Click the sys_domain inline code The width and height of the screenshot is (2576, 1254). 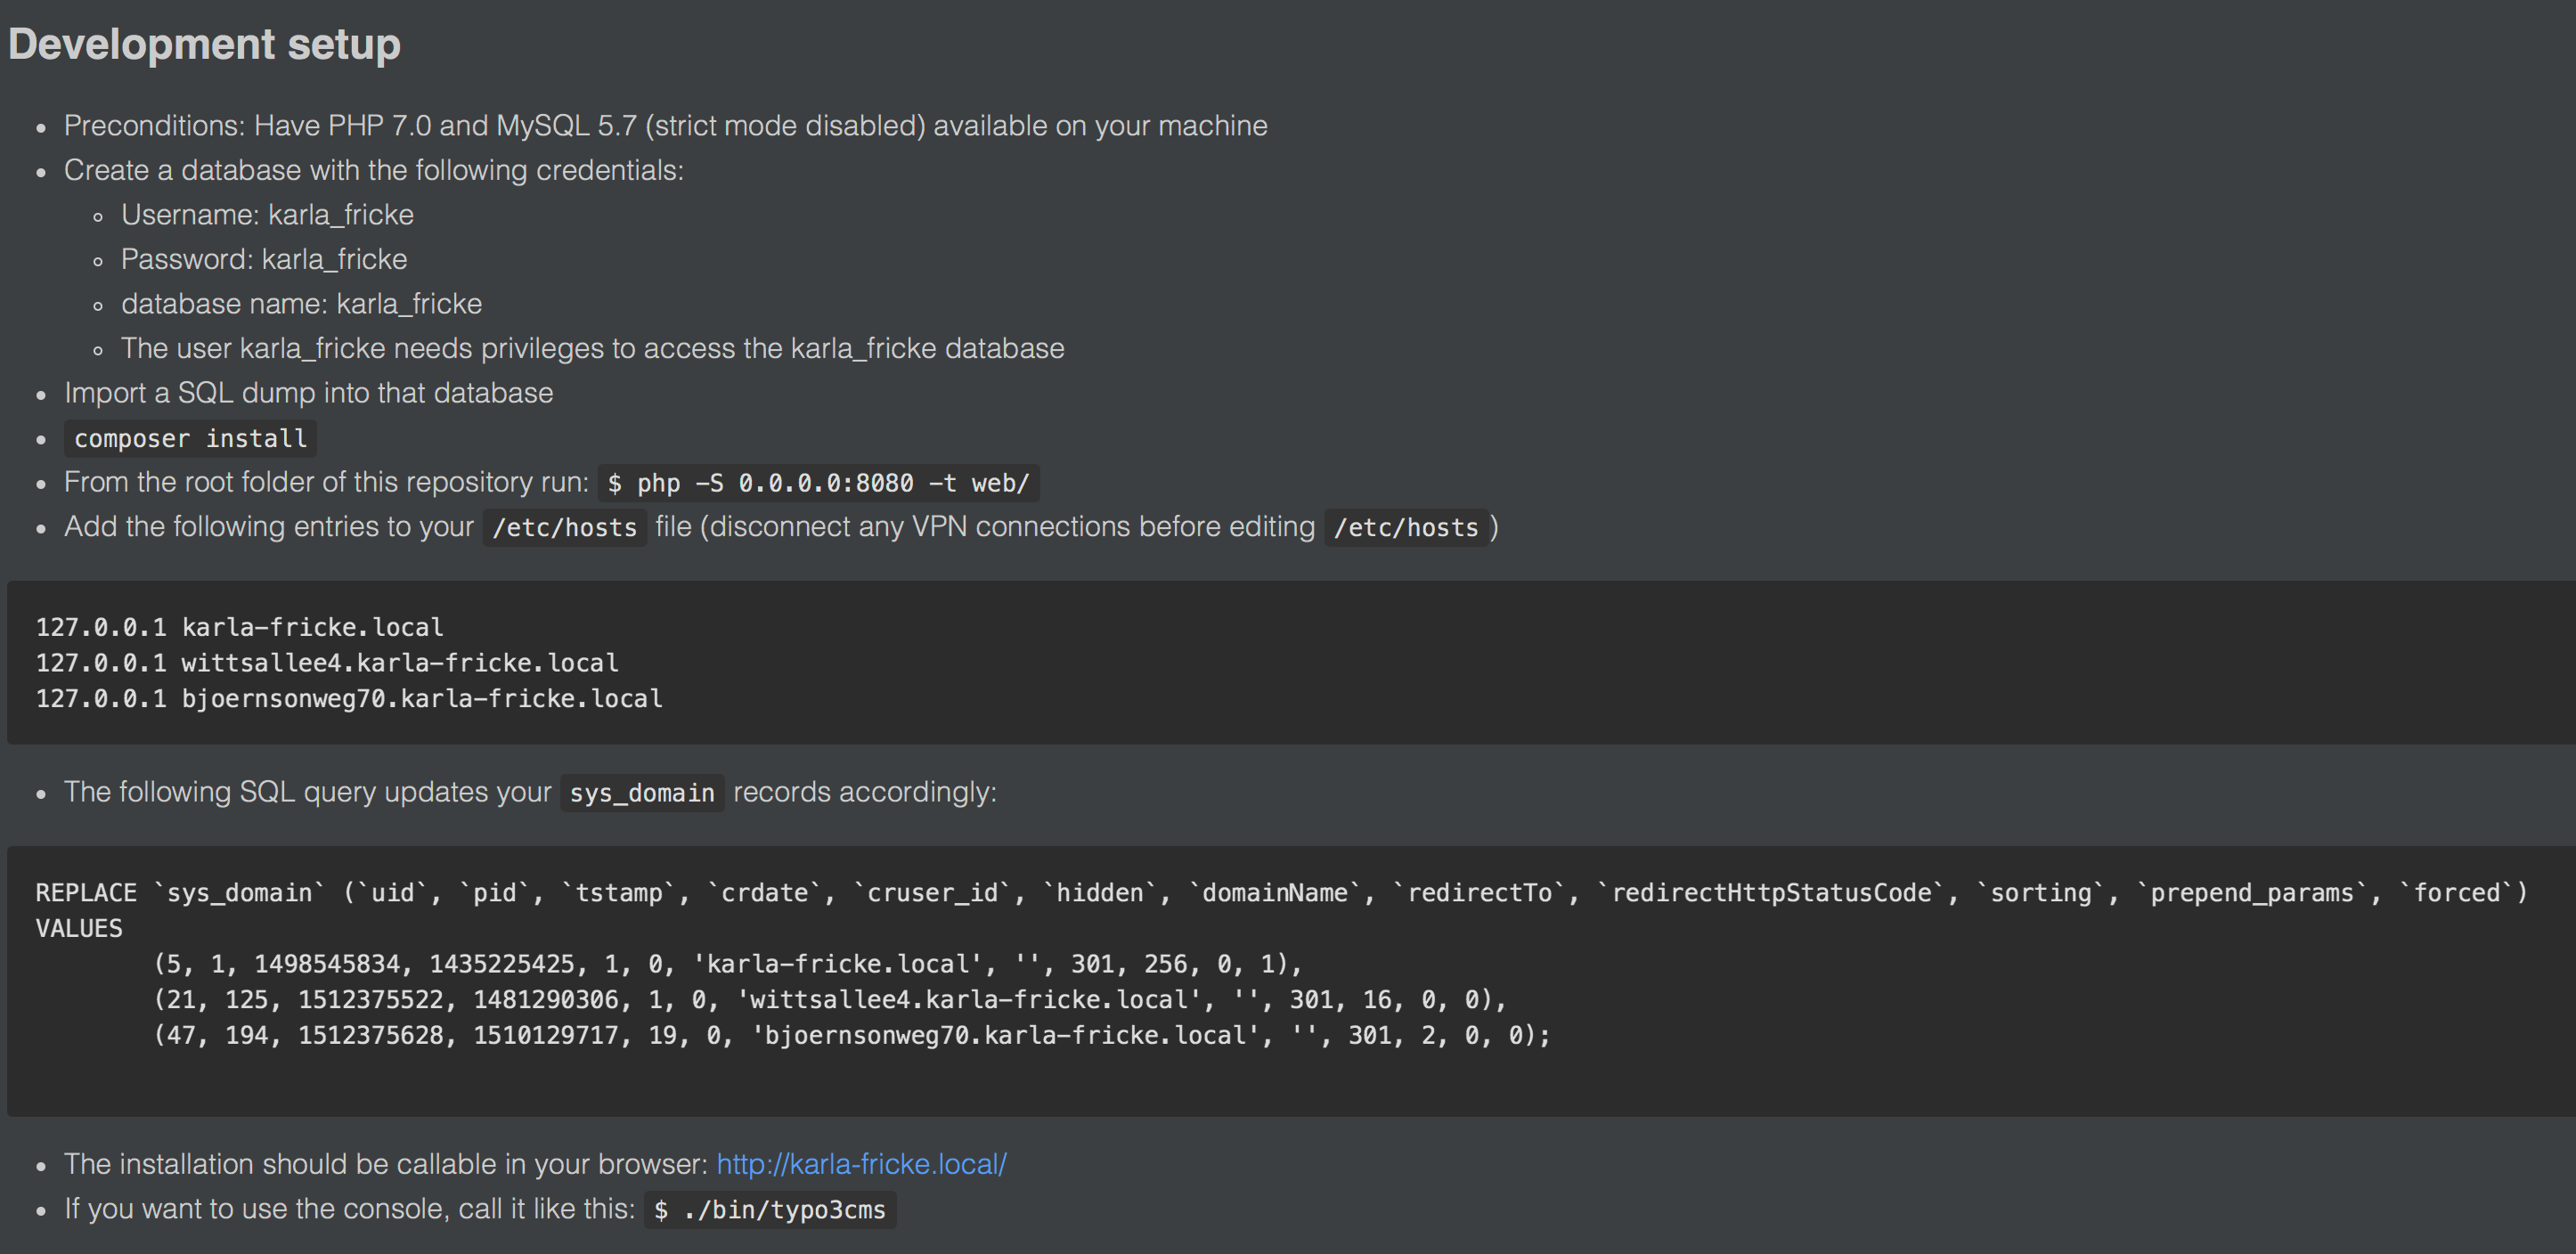tap(641, 793)
